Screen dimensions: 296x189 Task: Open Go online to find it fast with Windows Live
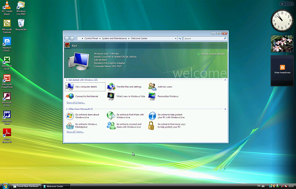126,116
